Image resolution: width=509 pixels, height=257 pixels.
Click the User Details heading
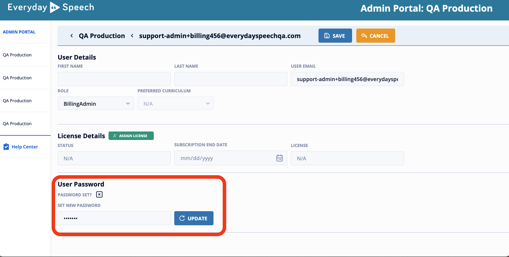(77, 57)
